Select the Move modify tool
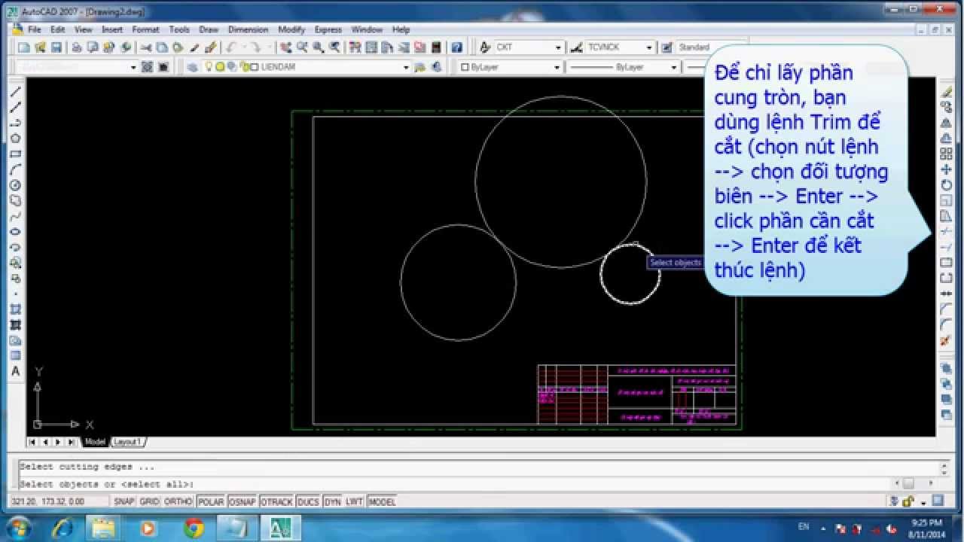 pyautogui.click(x=947, y=169)
